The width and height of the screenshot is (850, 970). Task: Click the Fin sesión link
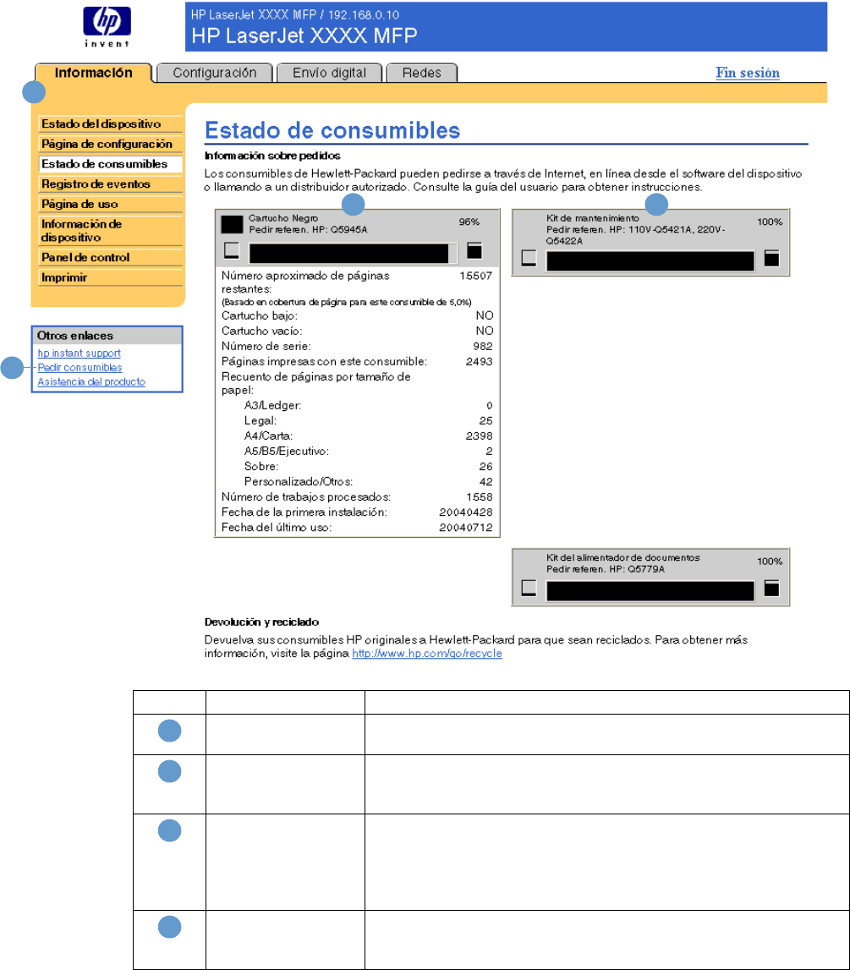point(748,73)
